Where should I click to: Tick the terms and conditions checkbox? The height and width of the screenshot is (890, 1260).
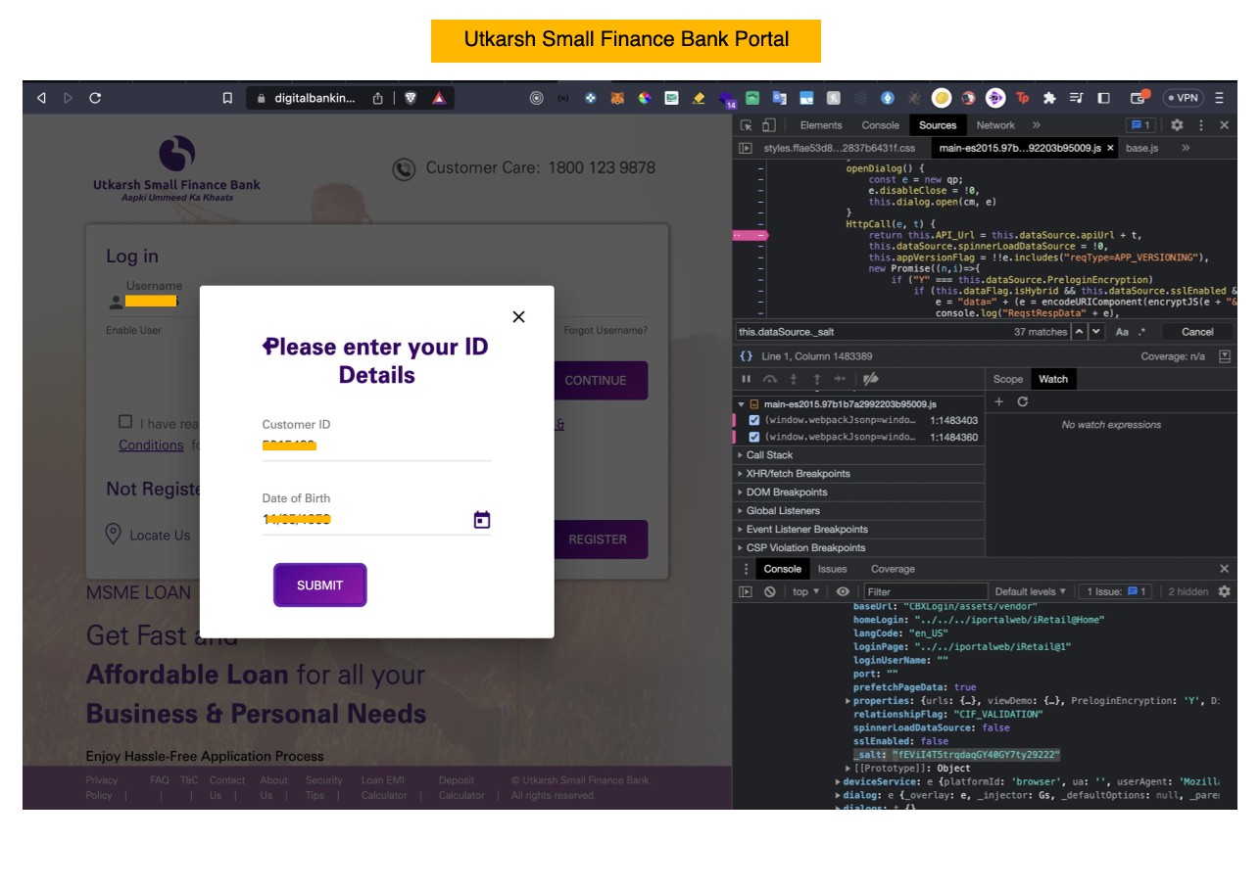click(x=125, y=422)
